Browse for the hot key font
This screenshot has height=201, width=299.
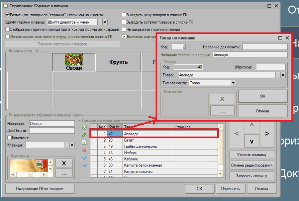(x=100, y=22)
